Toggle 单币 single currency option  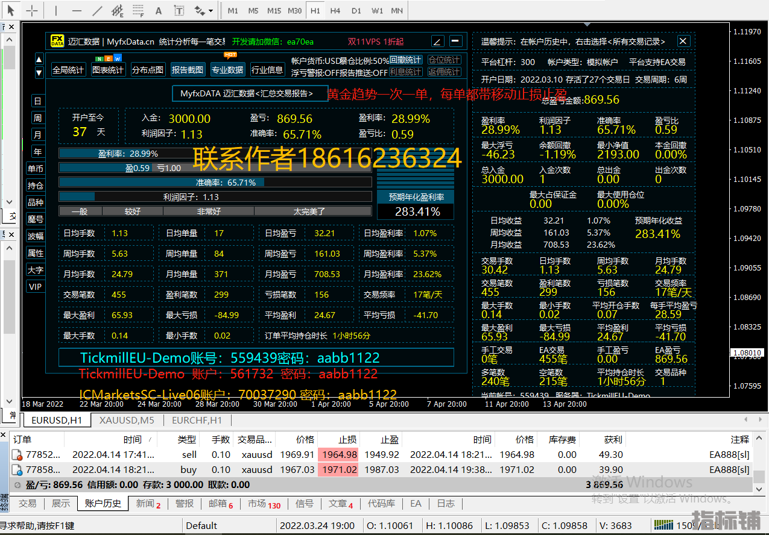tap(36, 169)
